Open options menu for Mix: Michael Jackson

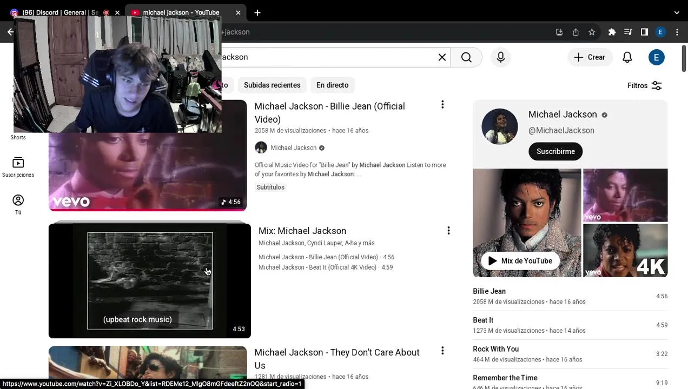click(448, 231)
